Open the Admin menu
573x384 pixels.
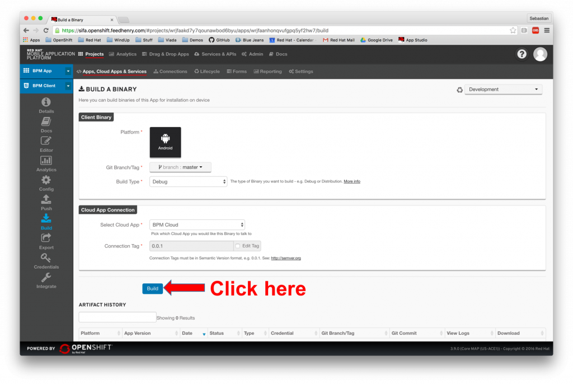point(252,54)
